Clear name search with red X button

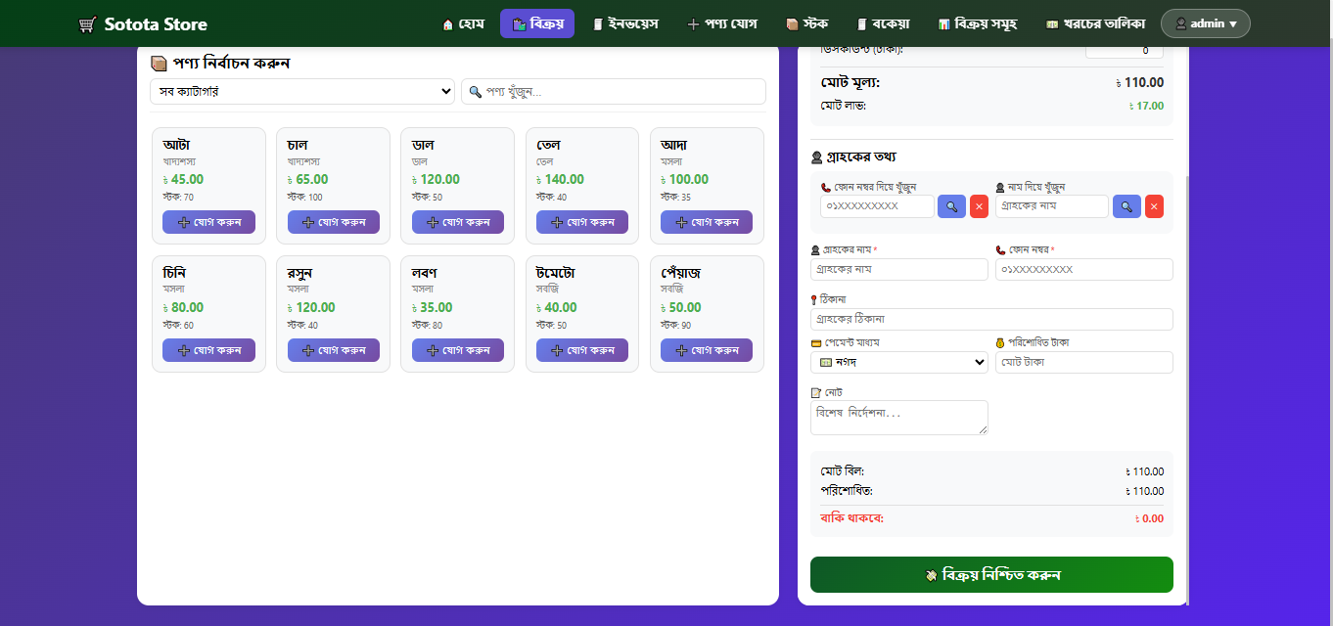coord(1154,206)
